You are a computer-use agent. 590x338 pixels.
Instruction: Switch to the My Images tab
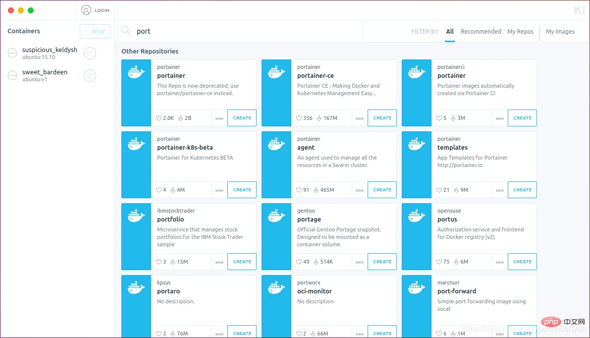tap(560, 32)
